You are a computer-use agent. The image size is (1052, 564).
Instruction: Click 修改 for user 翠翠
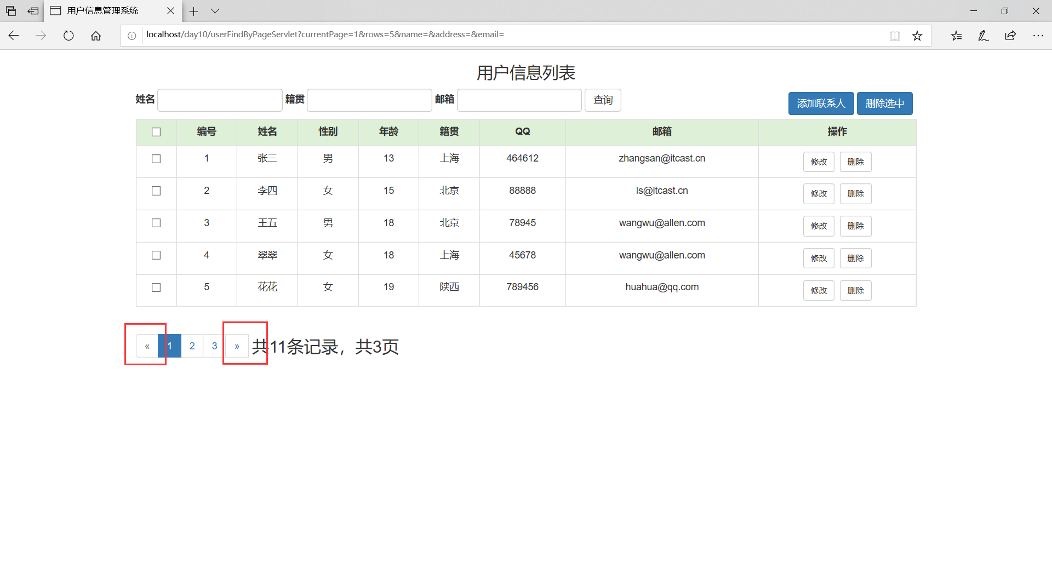point(819,258)
